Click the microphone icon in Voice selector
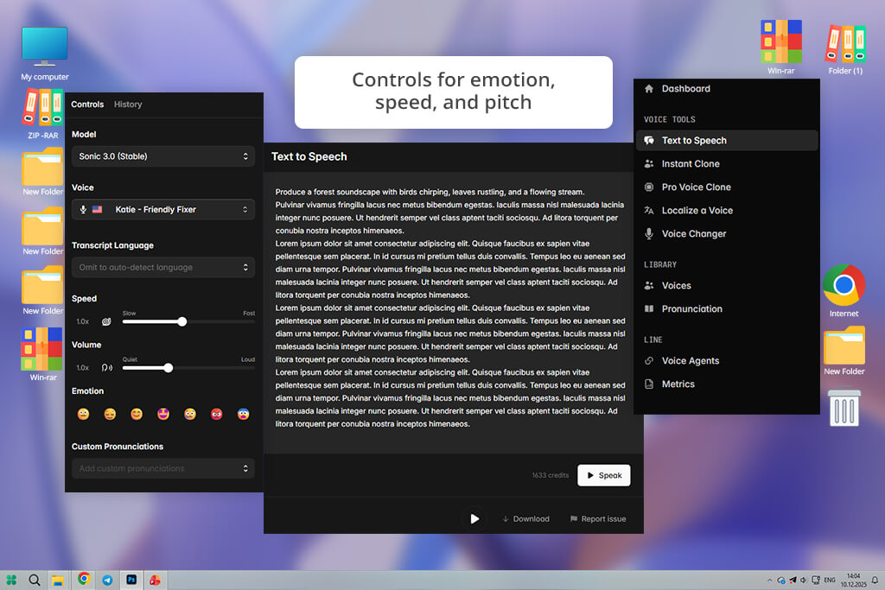Viewport: 885px width, 590px height. coord(83,209)
